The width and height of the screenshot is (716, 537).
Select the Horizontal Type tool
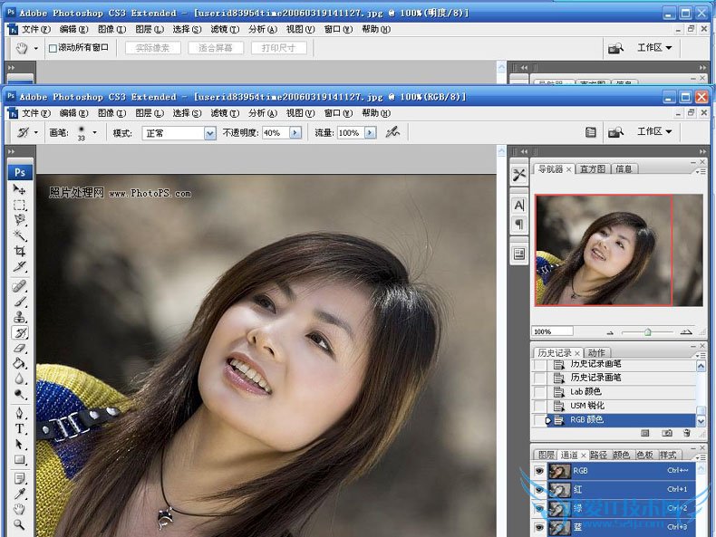[20, 429]
